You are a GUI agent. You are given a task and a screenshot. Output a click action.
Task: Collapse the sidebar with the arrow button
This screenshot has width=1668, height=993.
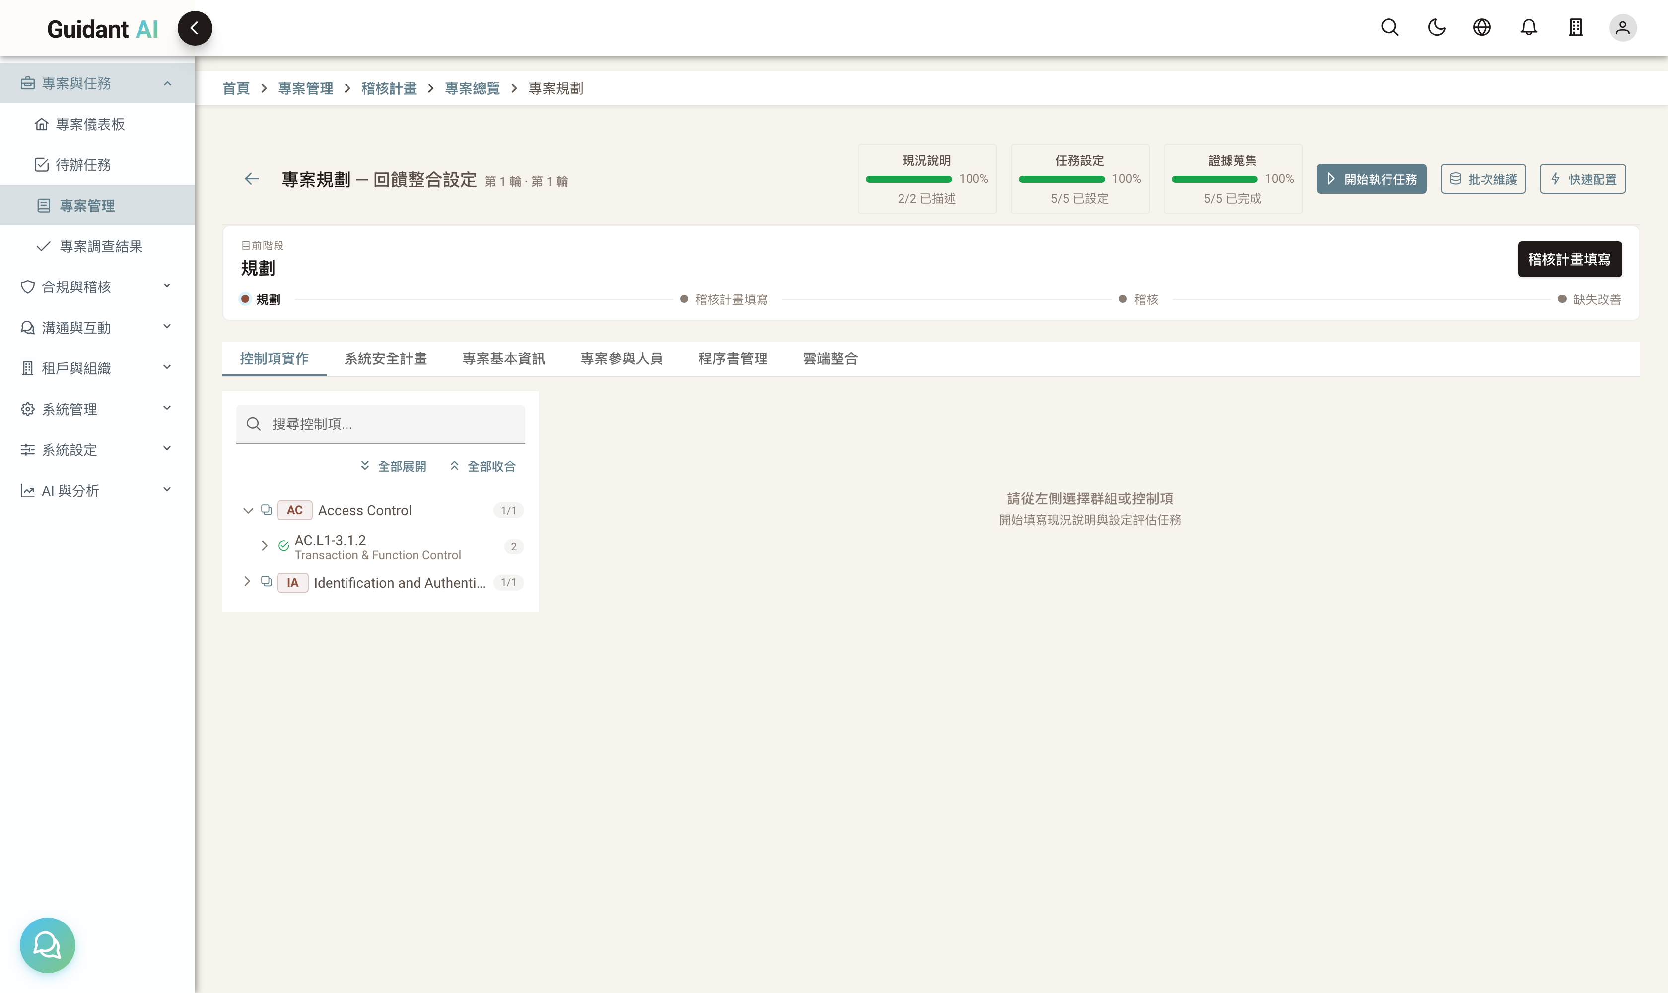click(x=195, y=28)
